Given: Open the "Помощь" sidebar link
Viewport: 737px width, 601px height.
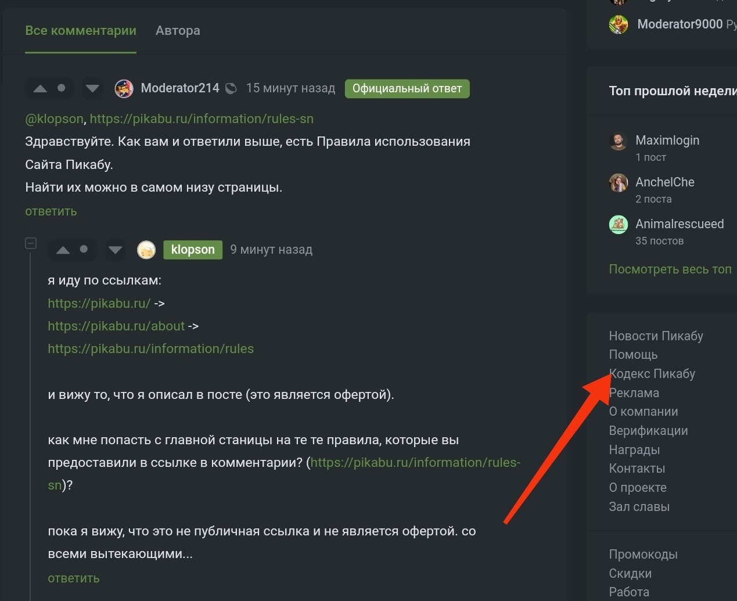Looking at the screenshot, I should pyautogui.click(x=633, y=355).
